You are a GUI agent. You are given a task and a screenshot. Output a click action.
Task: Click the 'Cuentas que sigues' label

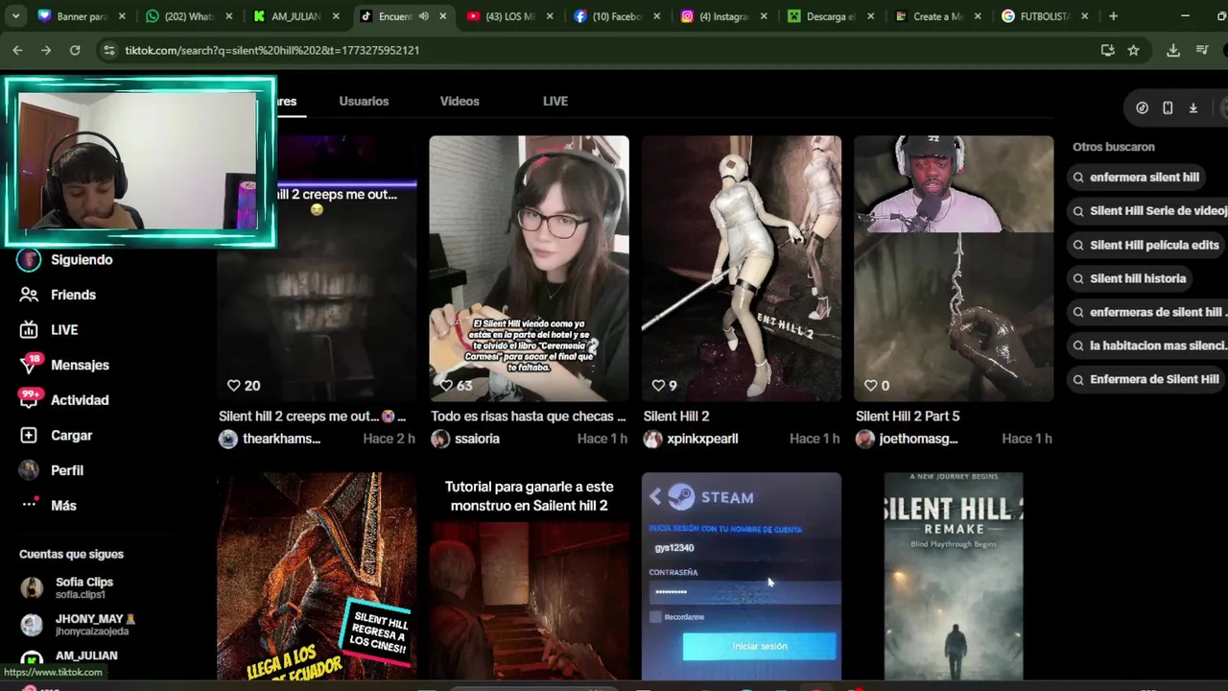click(71, 554)
